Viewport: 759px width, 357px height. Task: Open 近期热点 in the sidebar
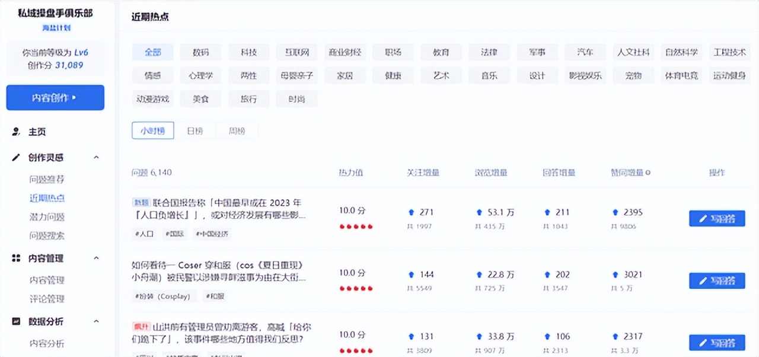pyautogui.click(x=47, y=198)
